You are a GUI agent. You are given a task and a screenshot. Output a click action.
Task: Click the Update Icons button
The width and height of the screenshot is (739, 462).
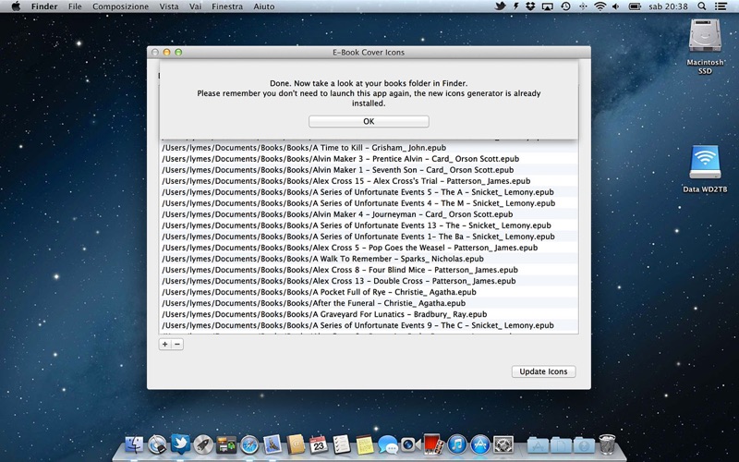543,371
